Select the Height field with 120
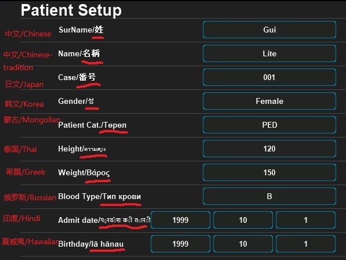Screen dimensions: 346x260 click(269, 149)
